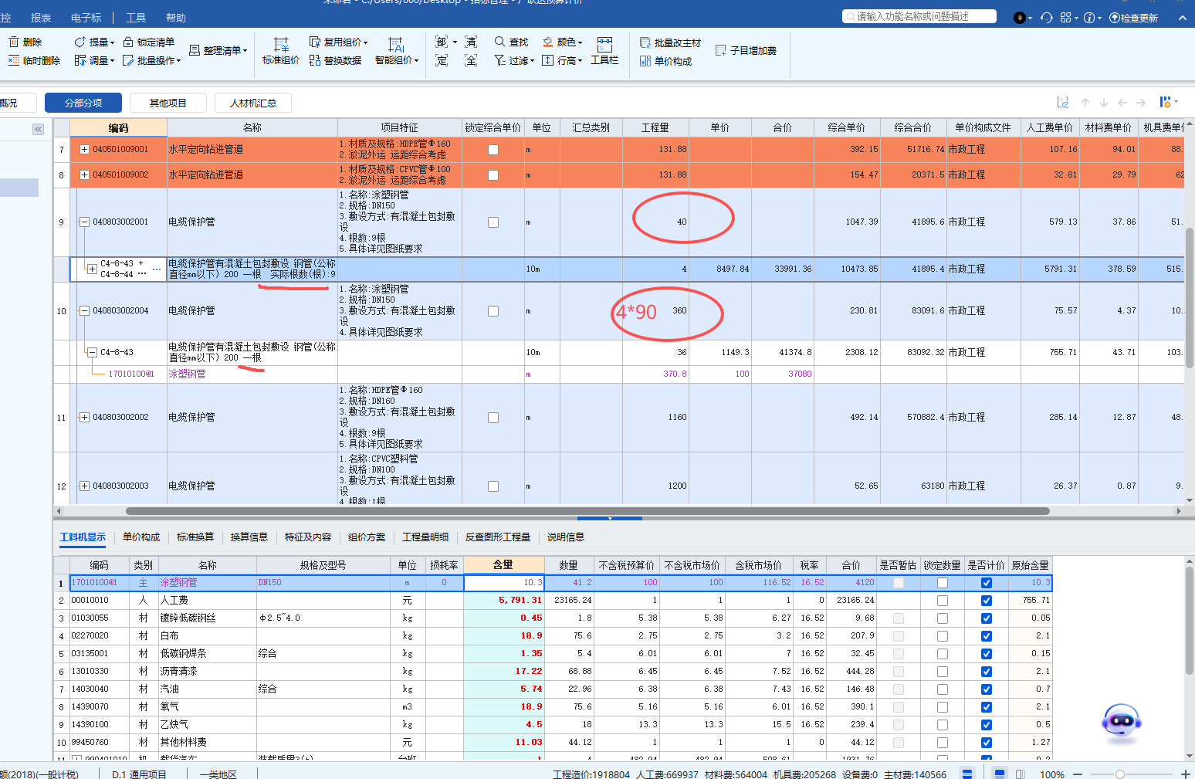Image resolution: width=1195 pixels, height=779 pixels.
Task: Collapse the ribbon with the up chevron
Action: point(1182,17)
